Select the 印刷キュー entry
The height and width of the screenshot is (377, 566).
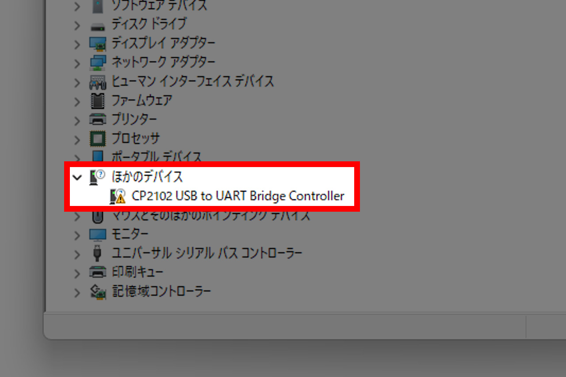[x=137, y=272]
